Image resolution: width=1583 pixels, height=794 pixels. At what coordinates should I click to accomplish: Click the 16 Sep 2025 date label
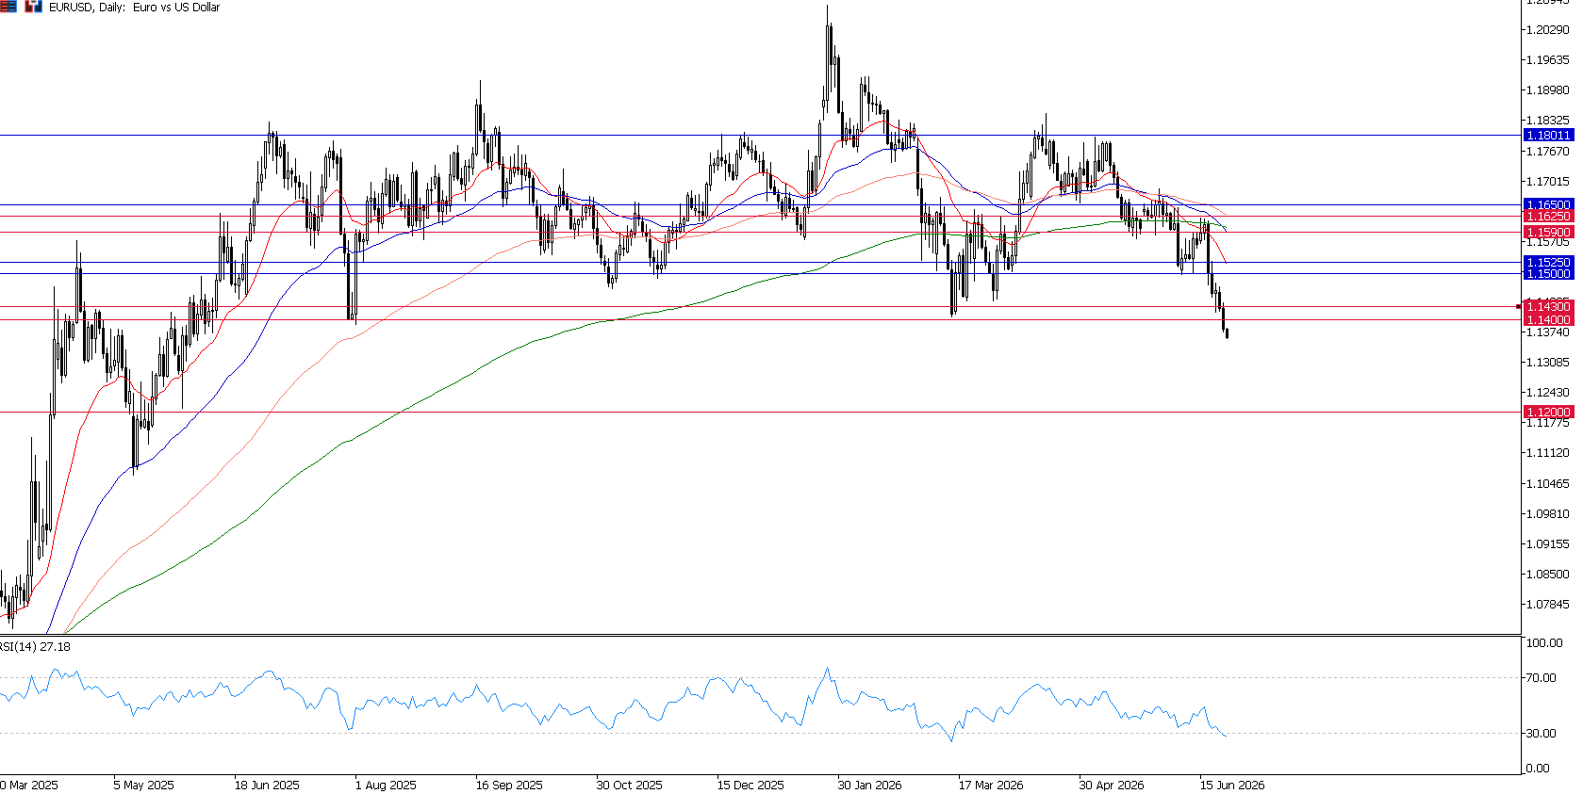(509, 786)
